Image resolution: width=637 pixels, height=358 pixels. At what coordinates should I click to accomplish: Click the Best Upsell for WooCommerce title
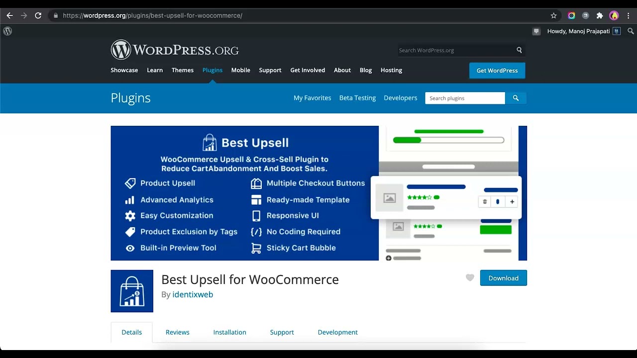click(x=250, y=279)
